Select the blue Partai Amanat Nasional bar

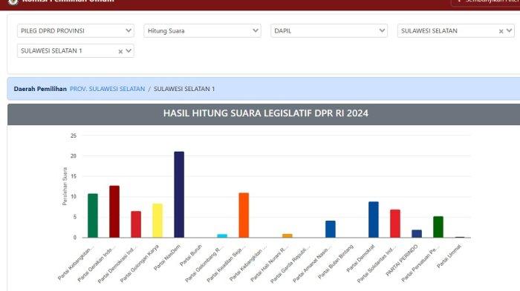point(331,229)
